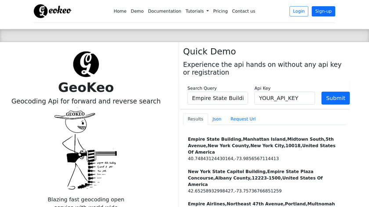This screenshot has height=207, width=369.
Task: Select the Empire State Building result address
Action: (x=261, y=146)
